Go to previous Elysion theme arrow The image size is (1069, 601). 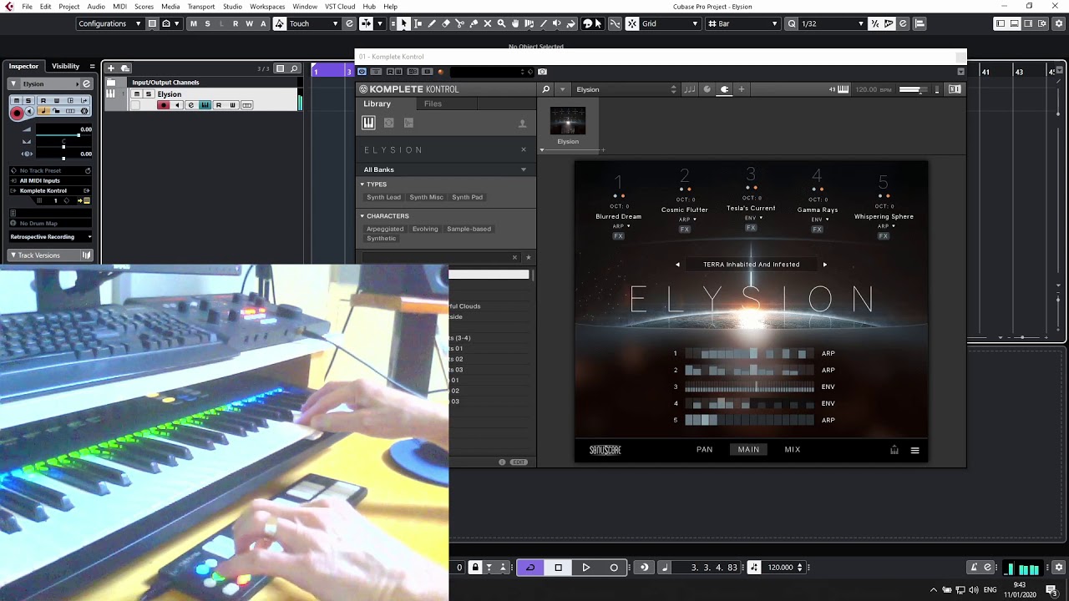coord(677,265)
